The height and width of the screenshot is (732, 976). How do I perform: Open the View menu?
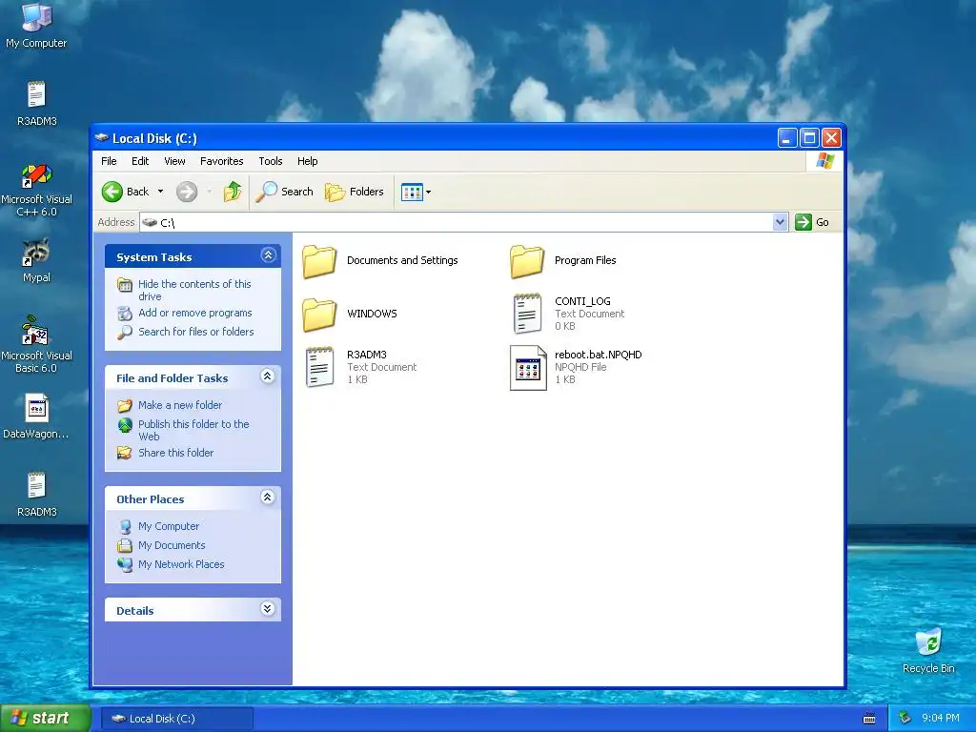(175, 161)
